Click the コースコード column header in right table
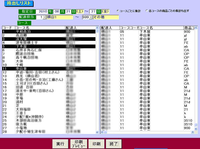200x149 pixels. [129, 28]
